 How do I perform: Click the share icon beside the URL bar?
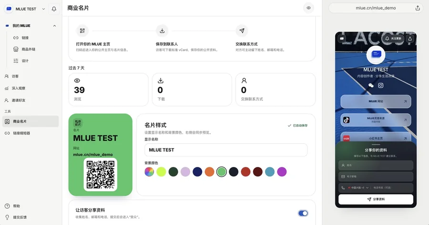point(418,8)
